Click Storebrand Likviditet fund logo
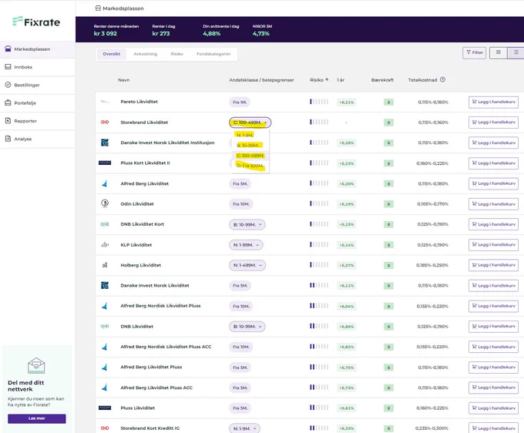 click(x=105, y=123)
